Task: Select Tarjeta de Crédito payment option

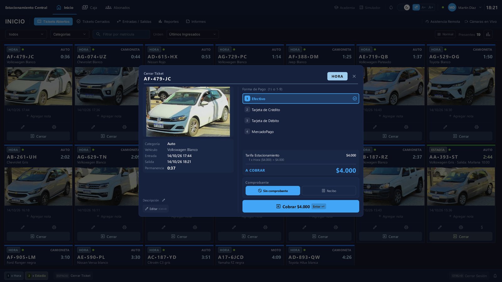Action: (x=301, y=110)
